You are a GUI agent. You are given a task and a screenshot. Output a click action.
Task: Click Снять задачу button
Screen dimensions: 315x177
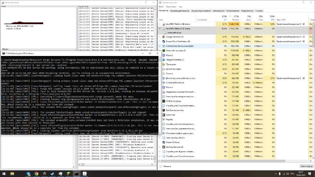click(x=306, y=166)
